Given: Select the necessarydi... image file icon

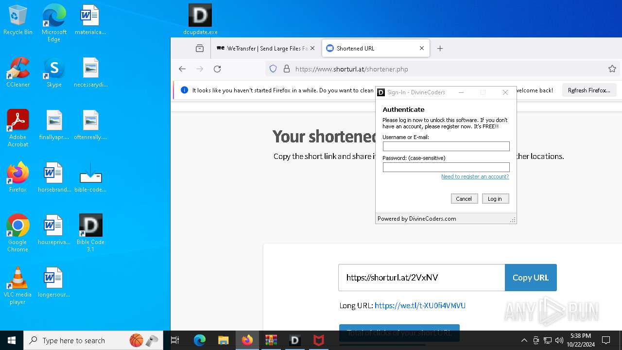Looking at the screenshot, I should coord(90,73).
